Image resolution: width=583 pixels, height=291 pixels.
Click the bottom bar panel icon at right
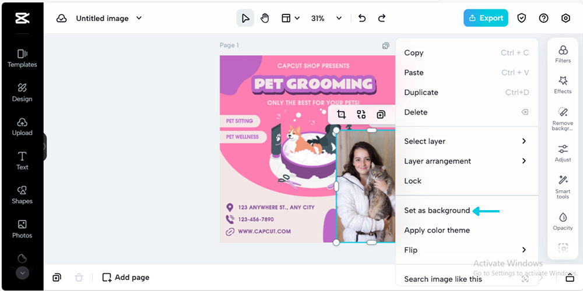click(x=570, y=278)
